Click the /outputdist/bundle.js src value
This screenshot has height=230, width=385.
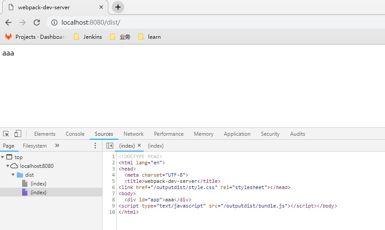point(254,206)
